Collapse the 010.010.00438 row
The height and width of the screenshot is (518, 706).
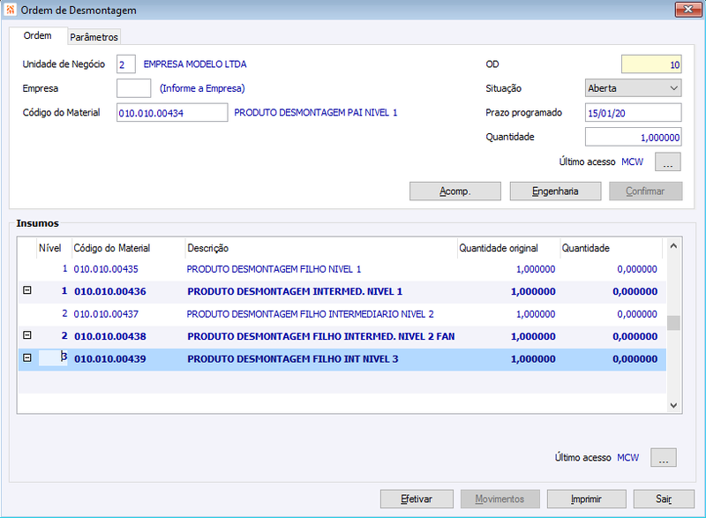pyautogui.click(x=27, y=335)
